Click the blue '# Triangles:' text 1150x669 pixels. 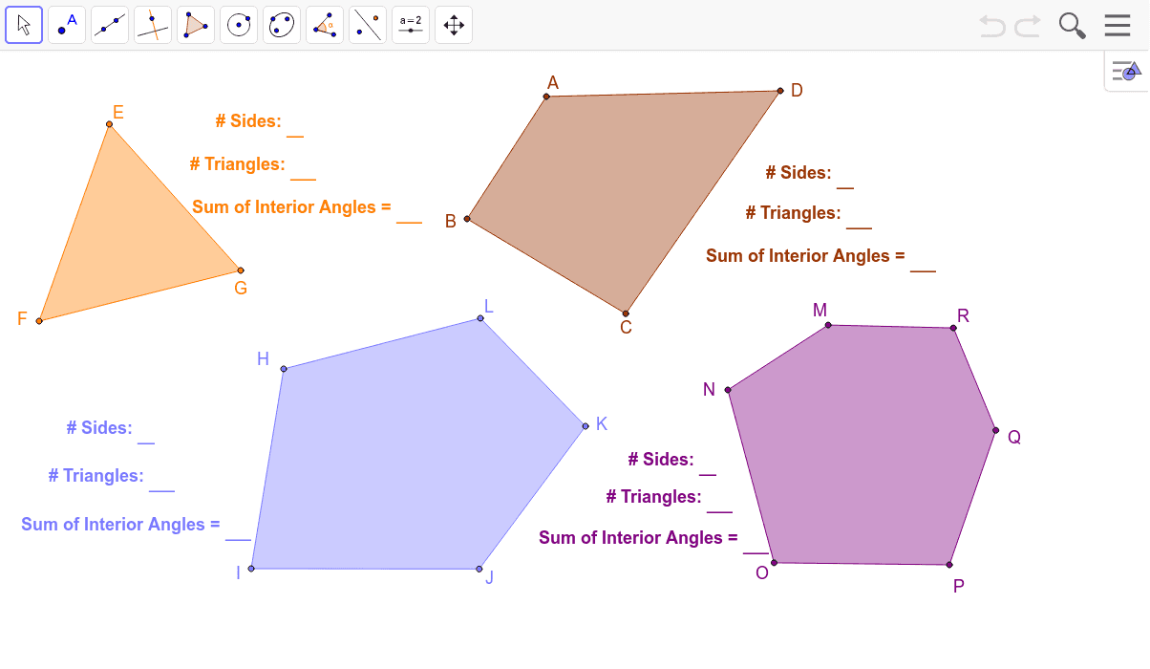(96, 476)
